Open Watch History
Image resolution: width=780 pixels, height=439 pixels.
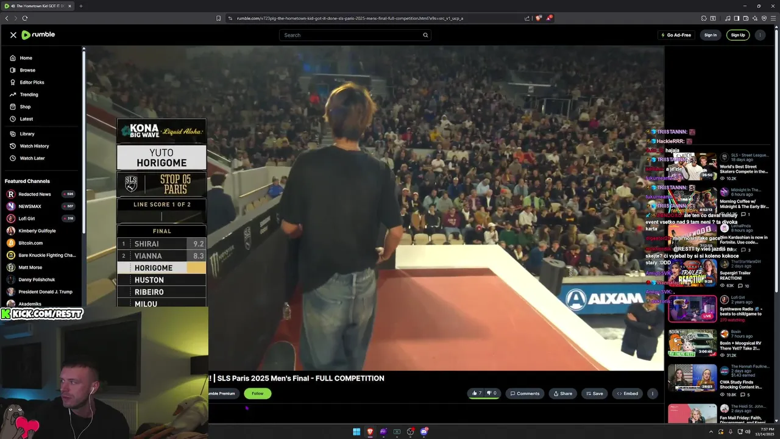tap(34, 146)
